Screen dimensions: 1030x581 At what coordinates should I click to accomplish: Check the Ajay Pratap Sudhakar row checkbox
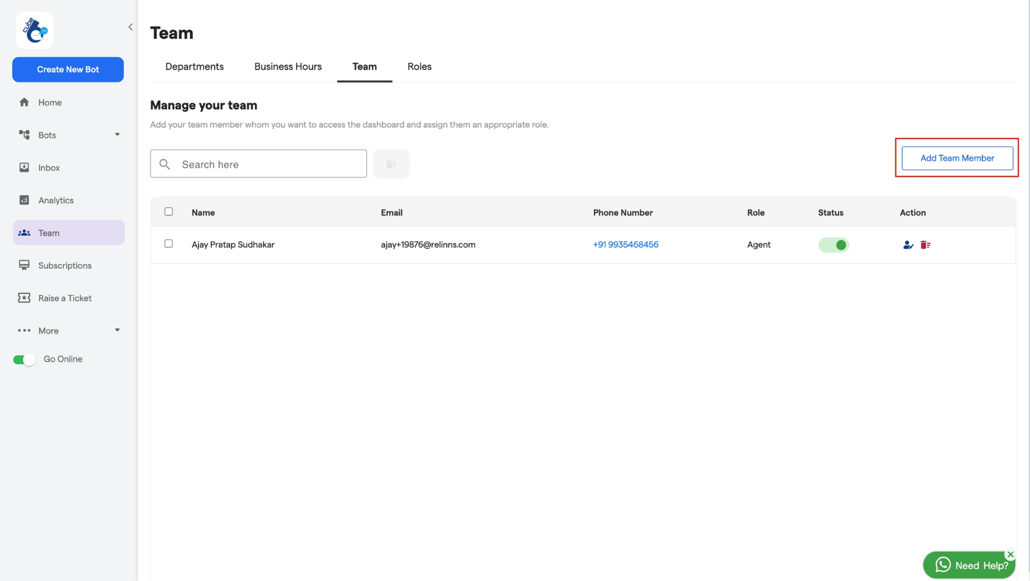[x=169, y=244]
